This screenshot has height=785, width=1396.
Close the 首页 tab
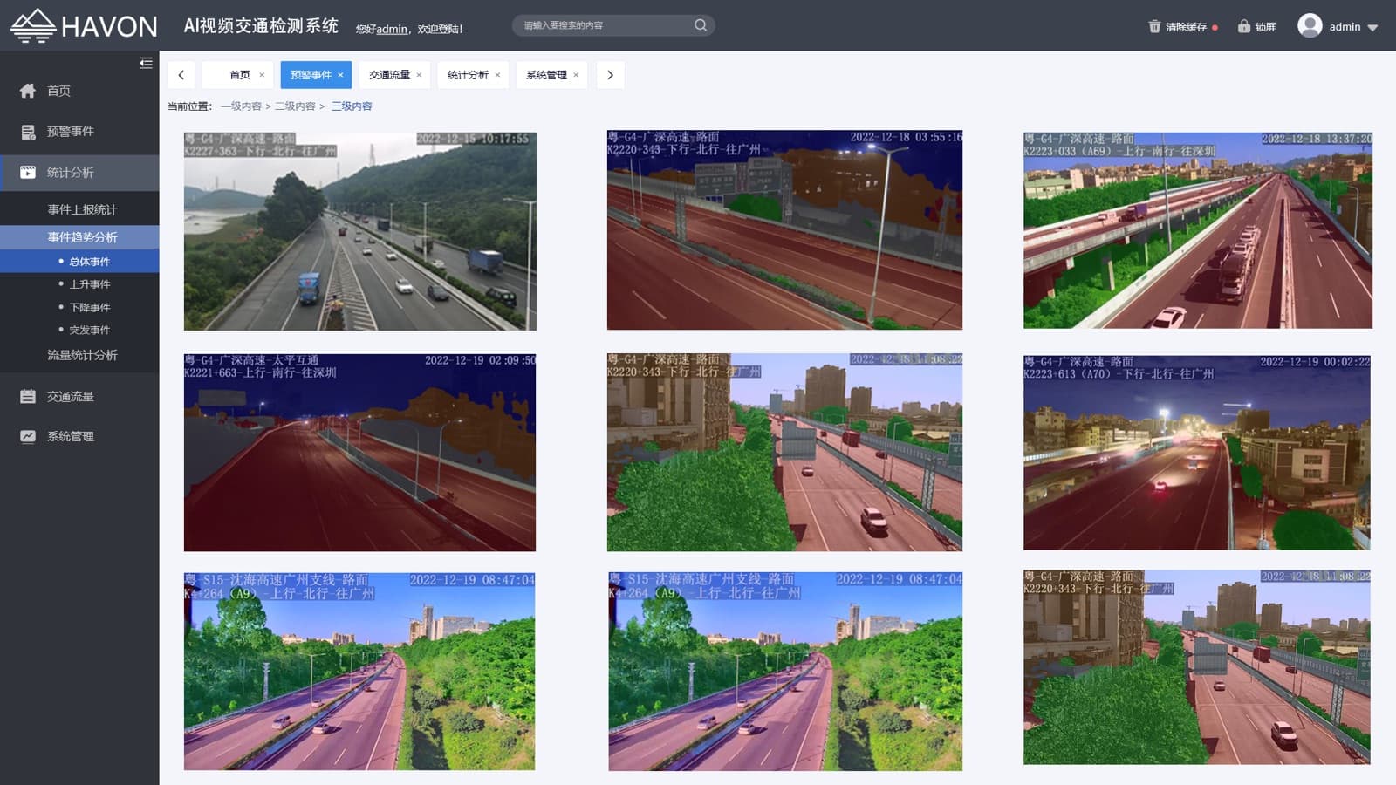[262, 75]
